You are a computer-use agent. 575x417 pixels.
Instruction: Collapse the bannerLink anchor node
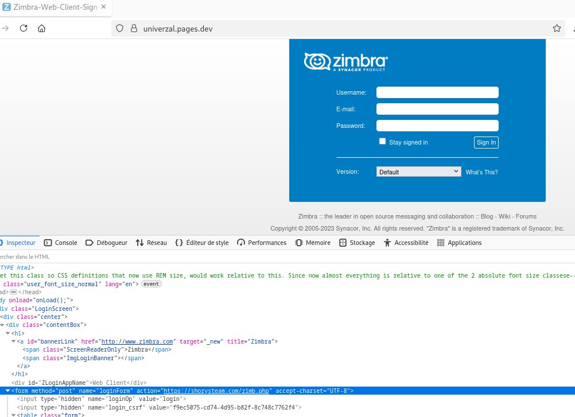tap(14, 341)
